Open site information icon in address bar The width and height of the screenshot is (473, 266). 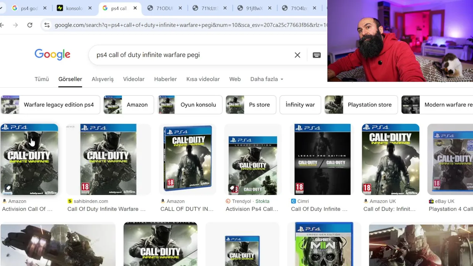[x=47, y=25]
